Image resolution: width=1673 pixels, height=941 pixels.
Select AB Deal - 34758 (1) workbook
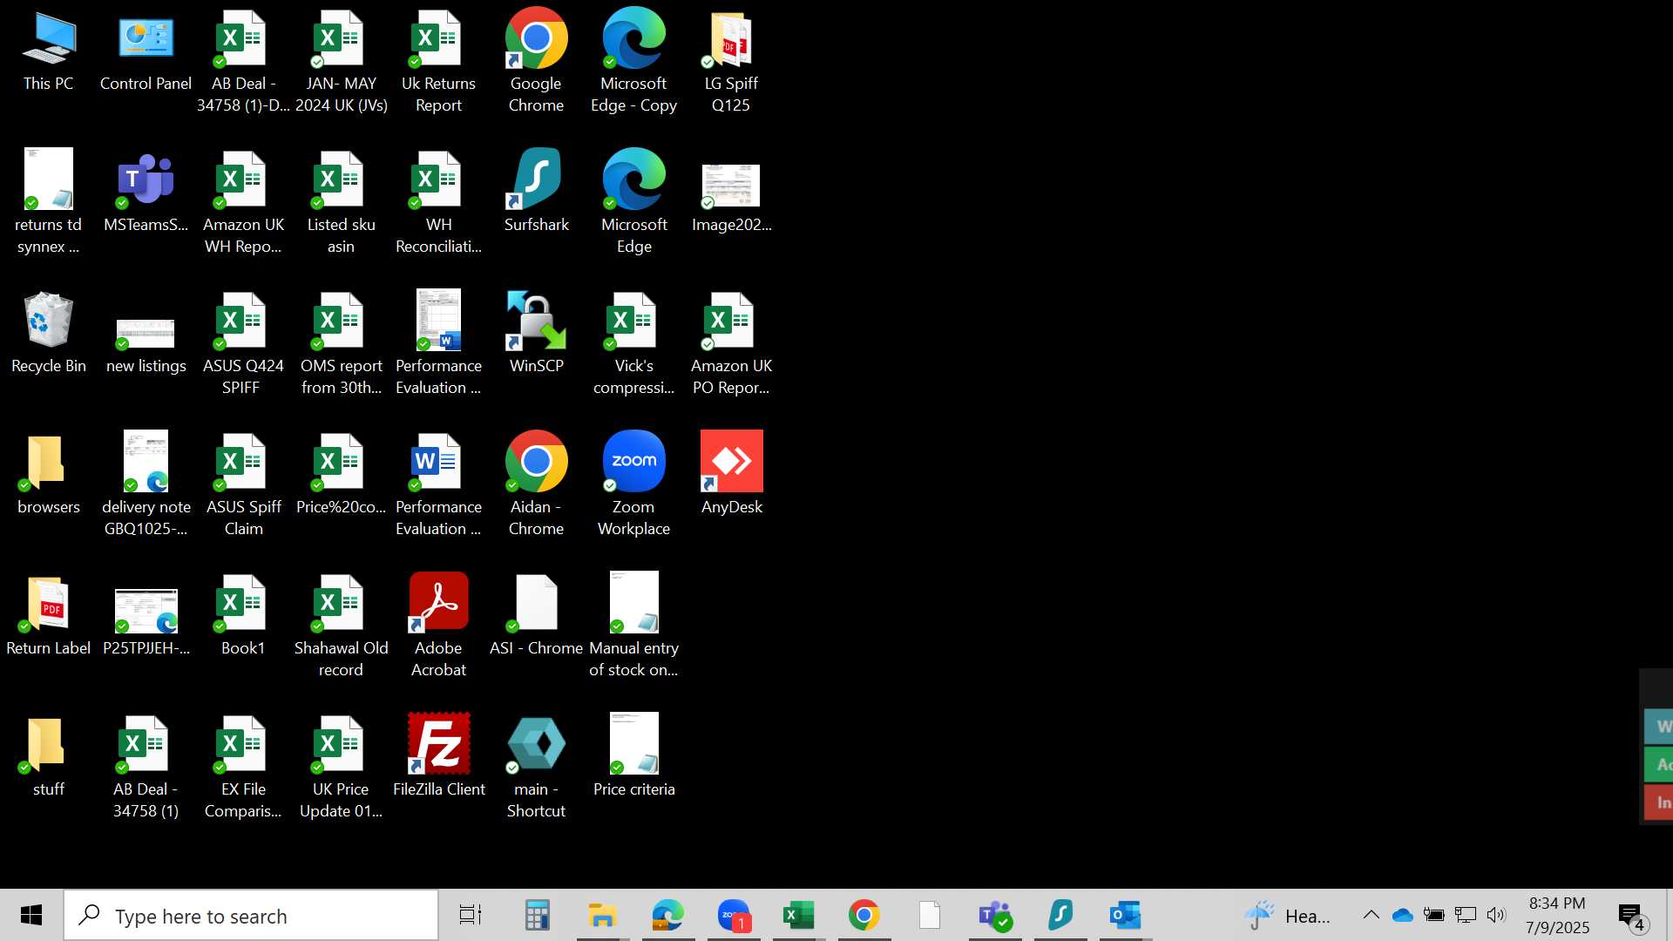(x=146, y=767)
